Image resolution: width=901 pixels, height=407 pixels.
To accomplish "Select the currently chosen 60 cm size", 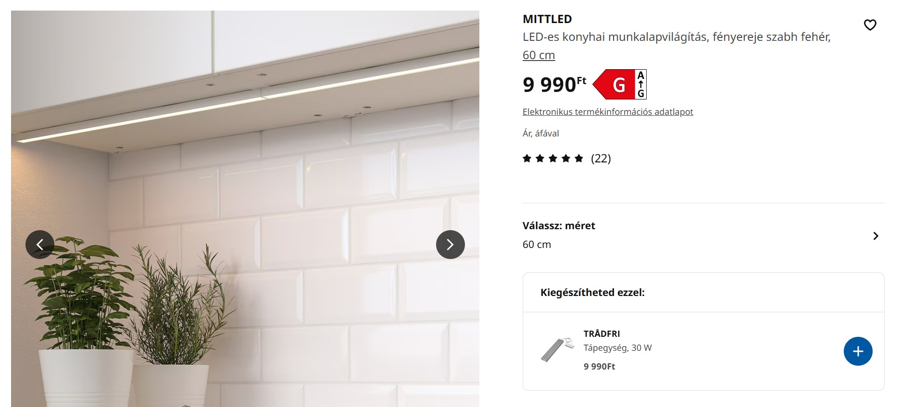I will (537, 245).
